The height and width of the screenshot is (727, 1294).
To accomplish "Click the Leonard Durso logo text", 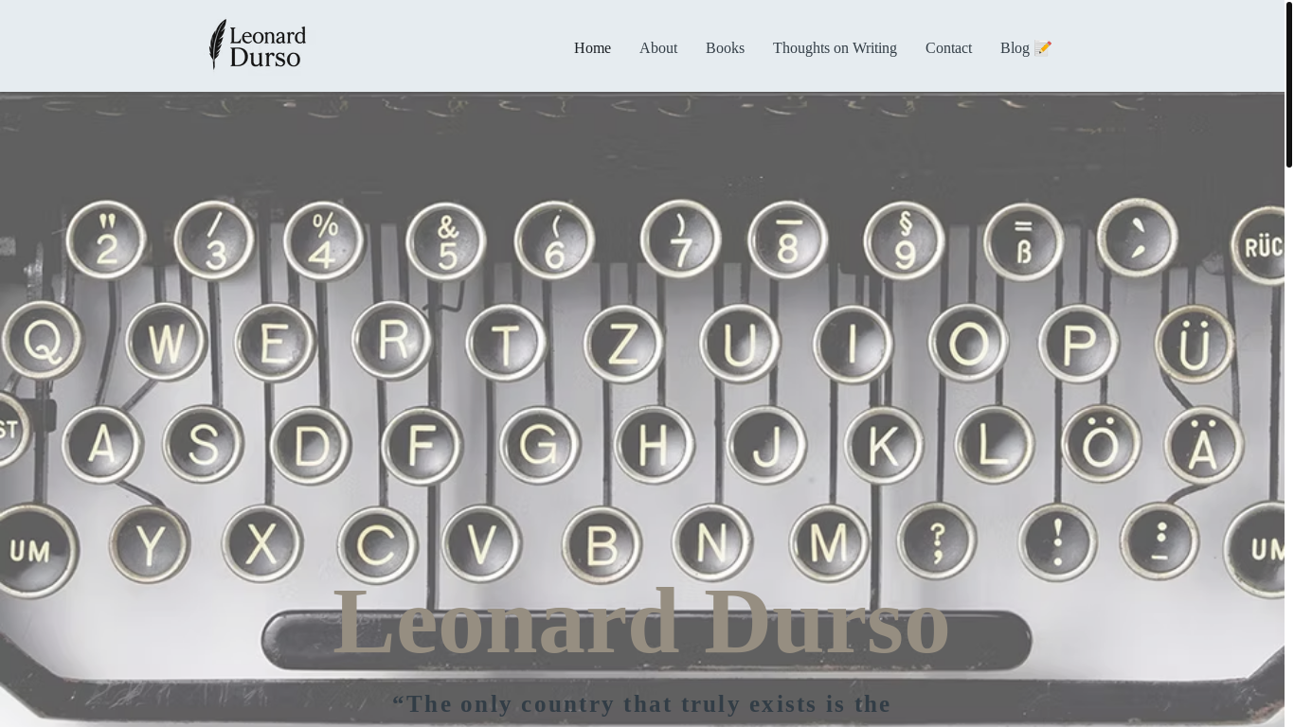I will click(268, 46).
